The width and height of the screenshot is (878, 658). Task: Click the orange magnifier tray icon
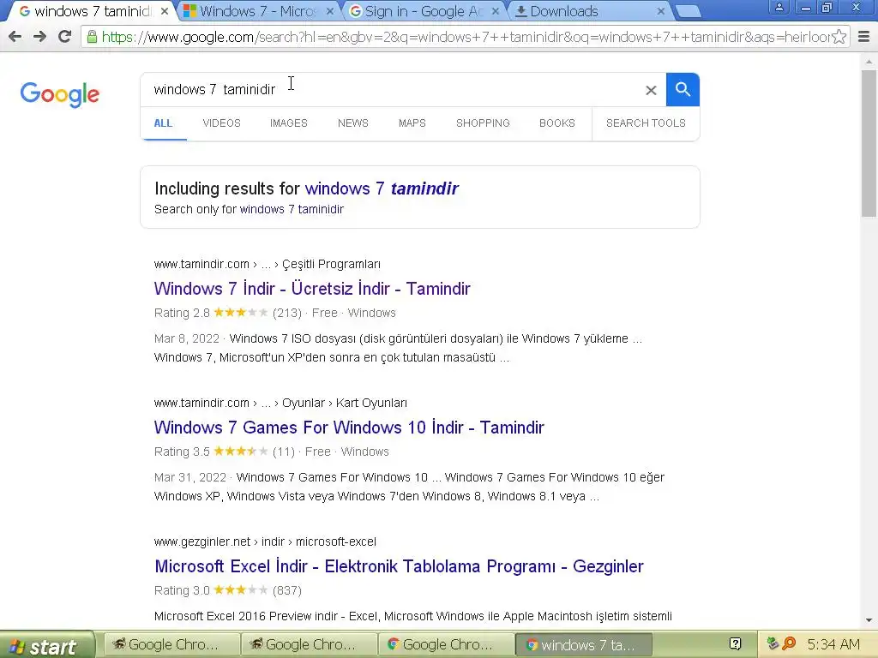[x=790, y=644]
